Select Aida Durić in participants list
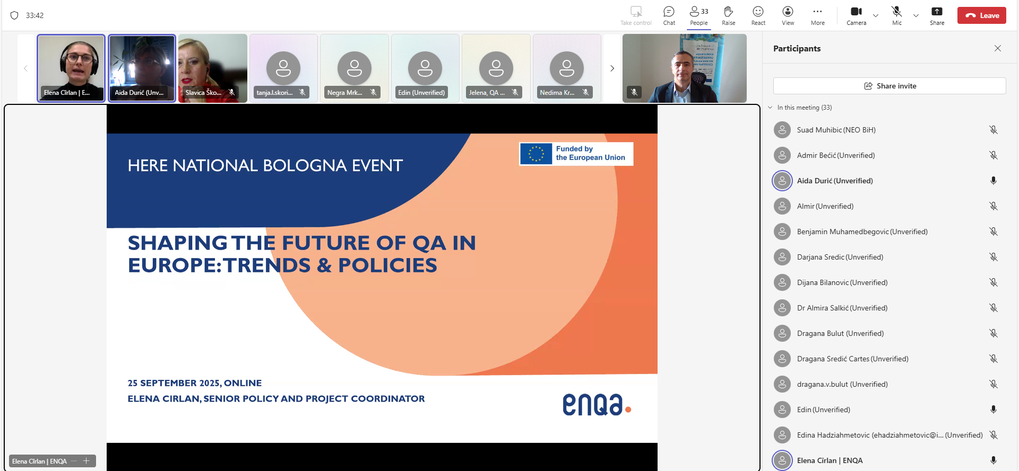 [x=834, y=181]
